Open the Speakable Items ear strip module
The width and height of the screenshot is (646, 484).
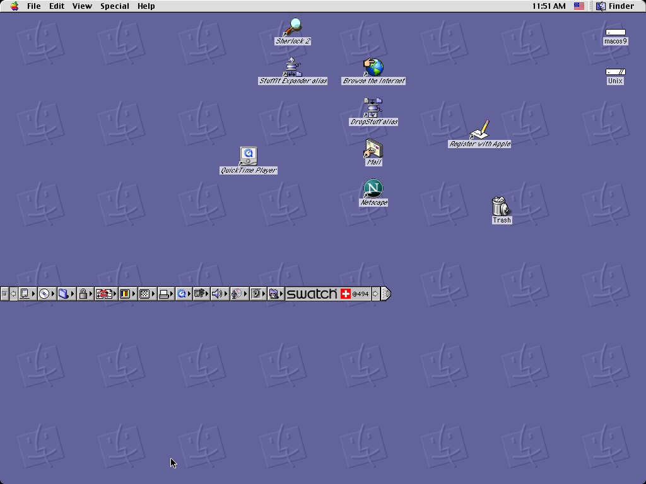(258, 294)
